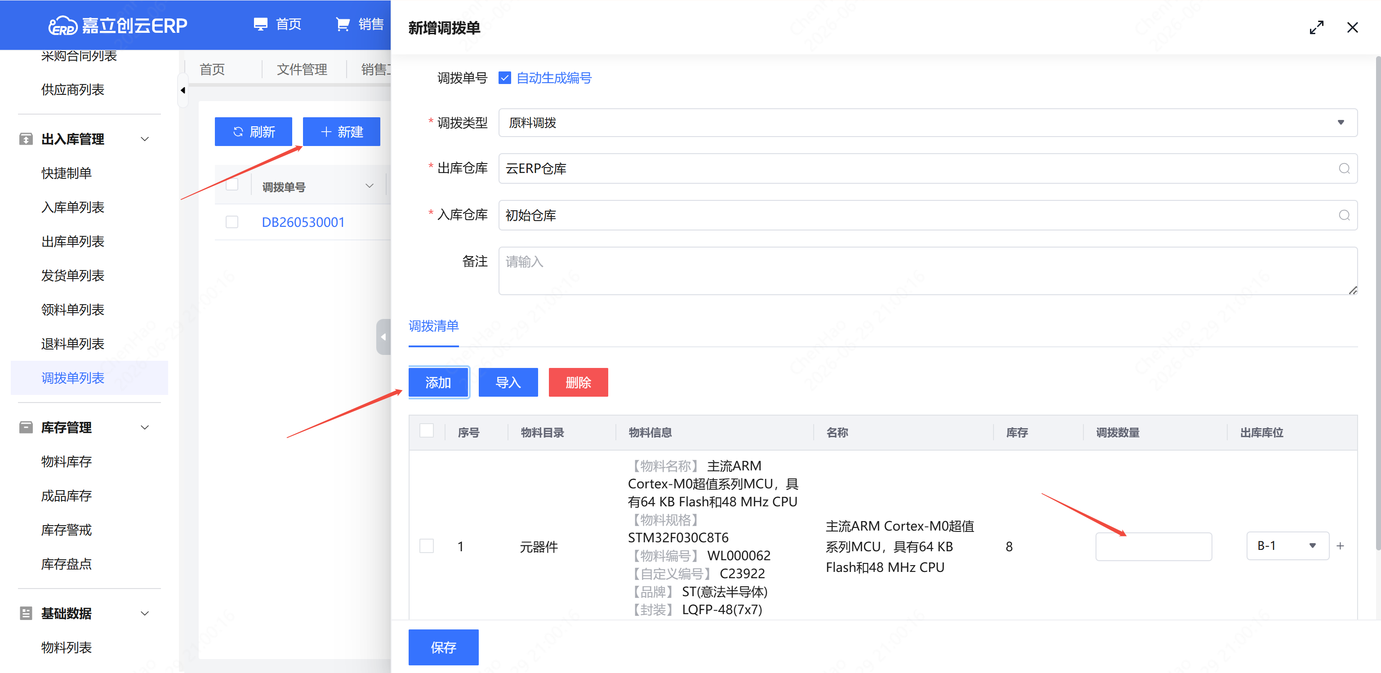
Task: Collapse the 库存管理 menu chevron
Action: pyautogui.click(x=145, y=428)
